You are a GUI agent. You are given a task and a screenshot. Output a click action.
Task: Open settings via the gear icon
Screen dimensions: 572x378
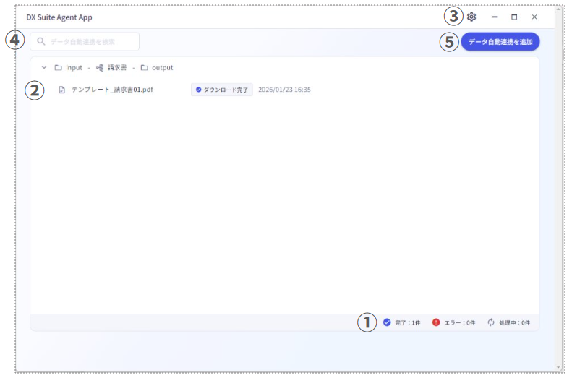tap(471, 17)
